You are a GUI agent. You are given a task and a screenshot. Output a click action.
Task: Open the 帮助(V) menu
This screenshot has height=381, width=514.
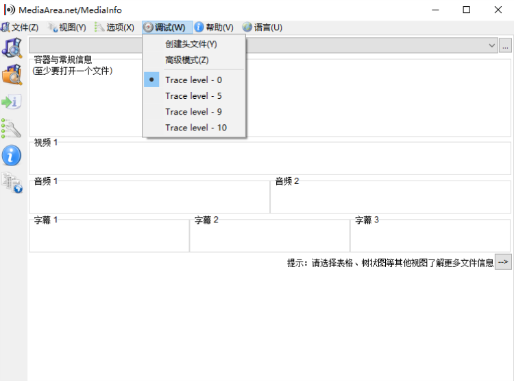pos(214,27)
